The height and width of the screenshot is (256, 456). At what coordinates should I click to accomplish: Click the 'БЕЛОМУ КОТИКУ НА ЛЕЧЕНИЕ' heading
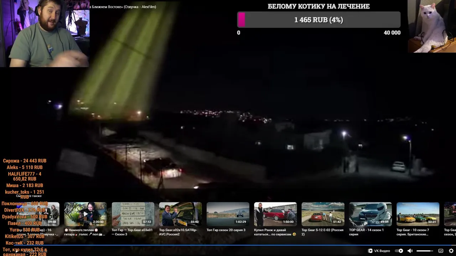319,6
